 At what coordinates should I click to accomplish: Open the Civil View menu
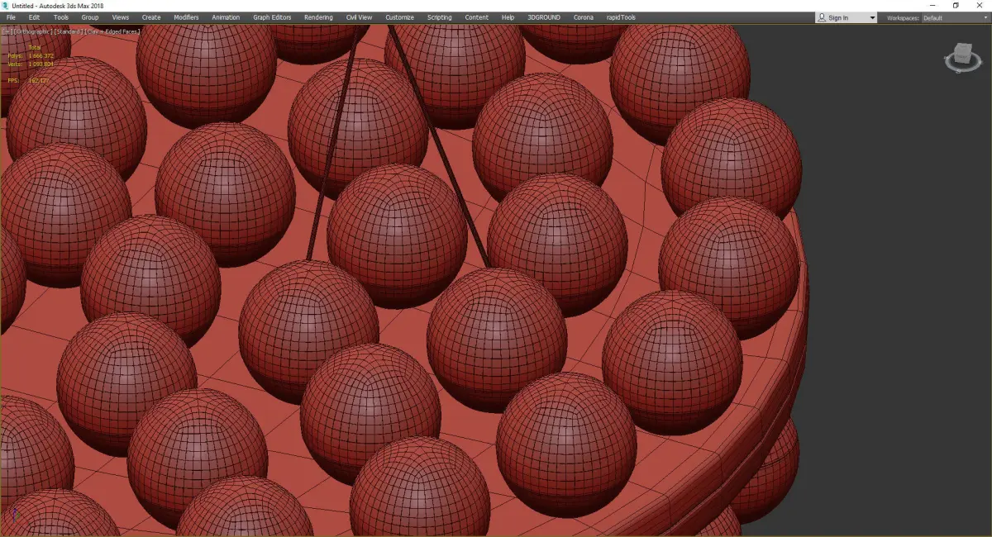tap(359, 17)
